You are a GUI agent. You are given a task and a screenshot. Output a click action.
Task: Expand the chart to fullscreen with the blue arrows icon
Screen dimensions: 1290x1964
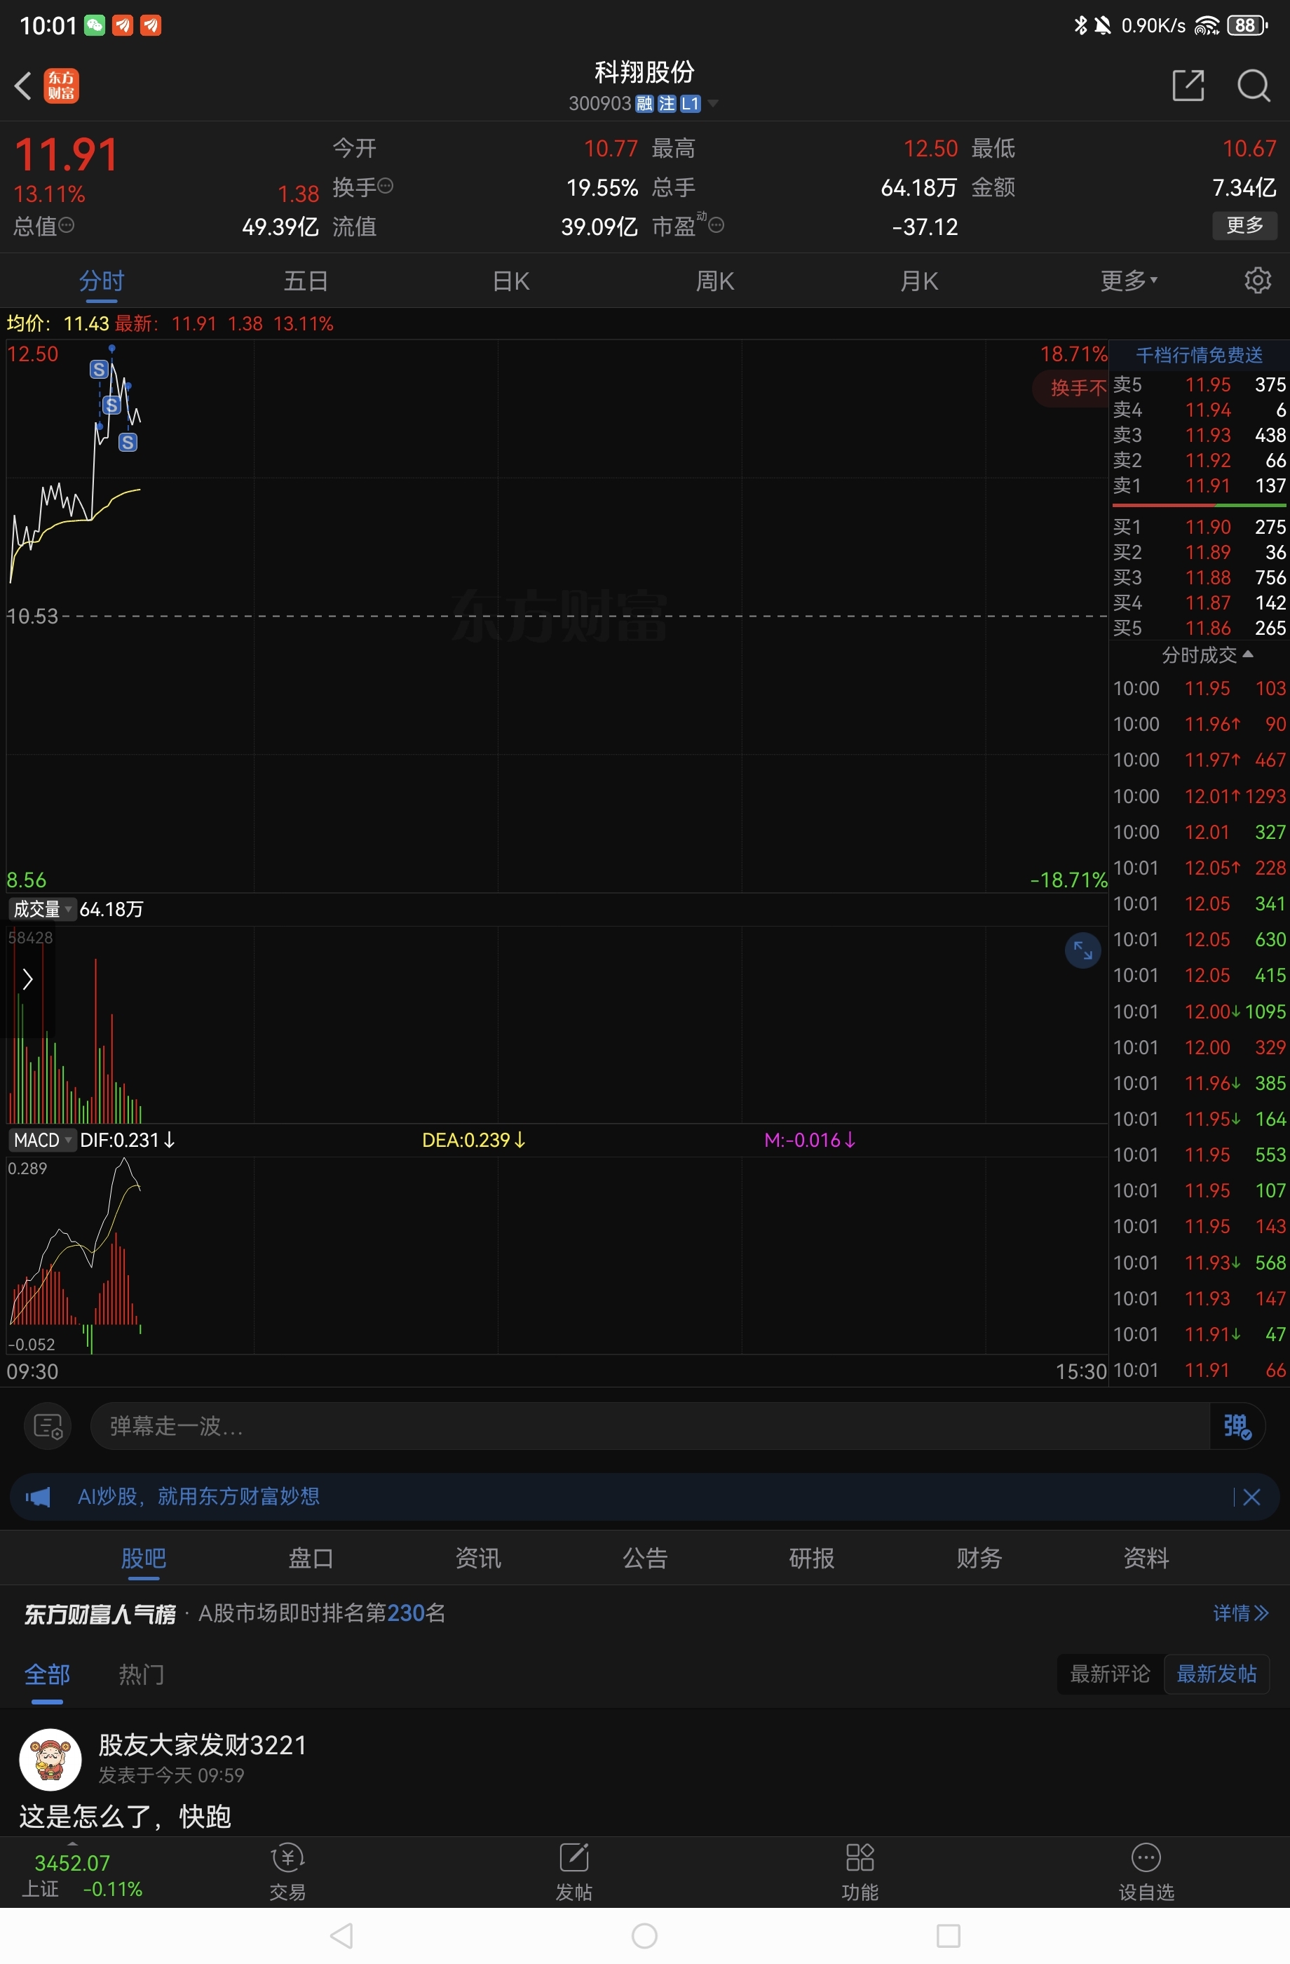[x=1082, y=950]
